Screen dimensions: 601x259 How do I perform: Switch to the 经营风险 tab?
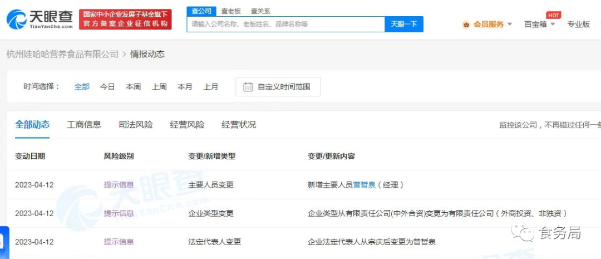[x=187, y=124]
